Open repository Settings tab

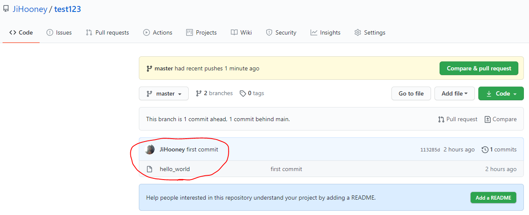(370, 32)
